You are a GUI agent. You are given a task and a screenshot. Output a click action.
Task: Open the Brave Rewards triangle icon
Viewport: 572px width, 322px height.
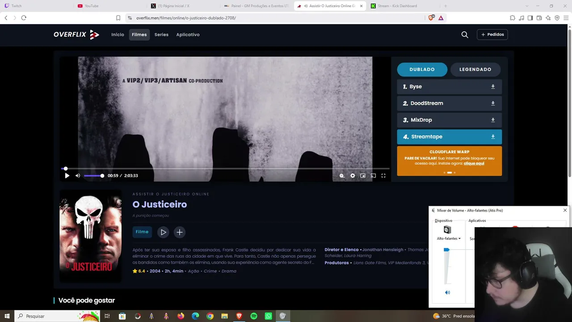point(441,18)
